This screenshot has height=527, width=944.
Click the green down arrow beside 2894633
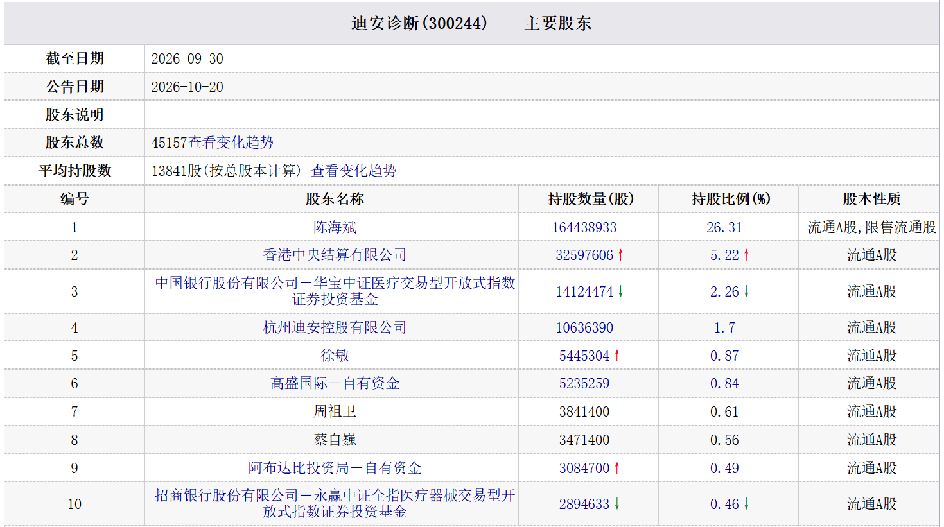(x=616, y=504)
